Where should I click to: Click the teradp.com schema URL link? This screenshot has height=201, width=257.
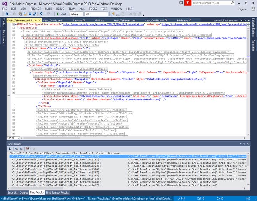(103, 24)
